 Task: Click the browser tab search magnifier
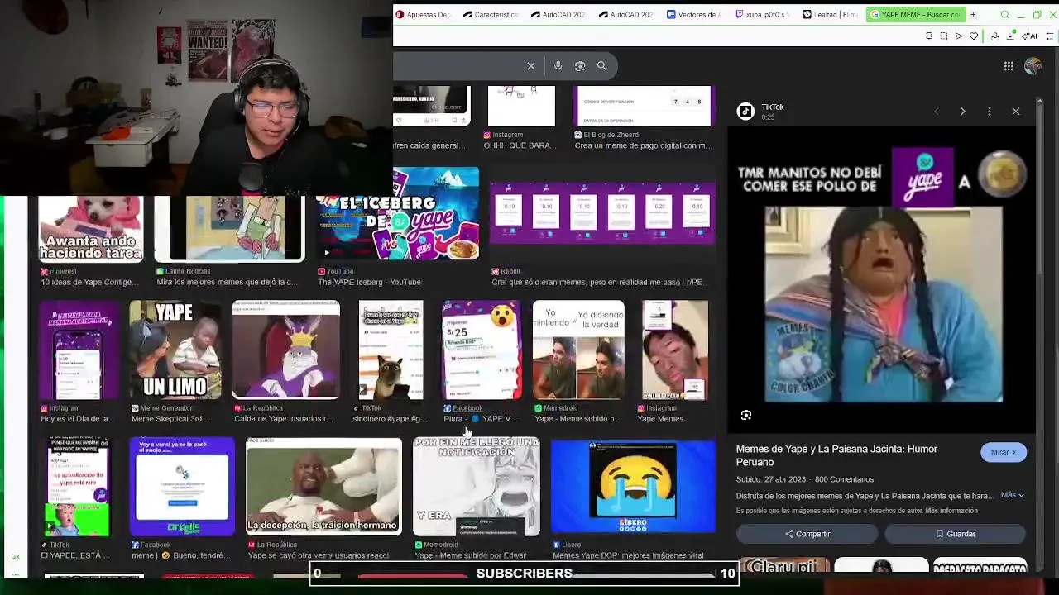click(1005, 15)
